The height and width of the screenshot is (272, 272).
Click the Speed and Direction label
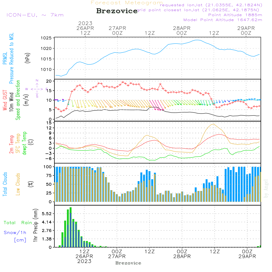coord(18,100)
